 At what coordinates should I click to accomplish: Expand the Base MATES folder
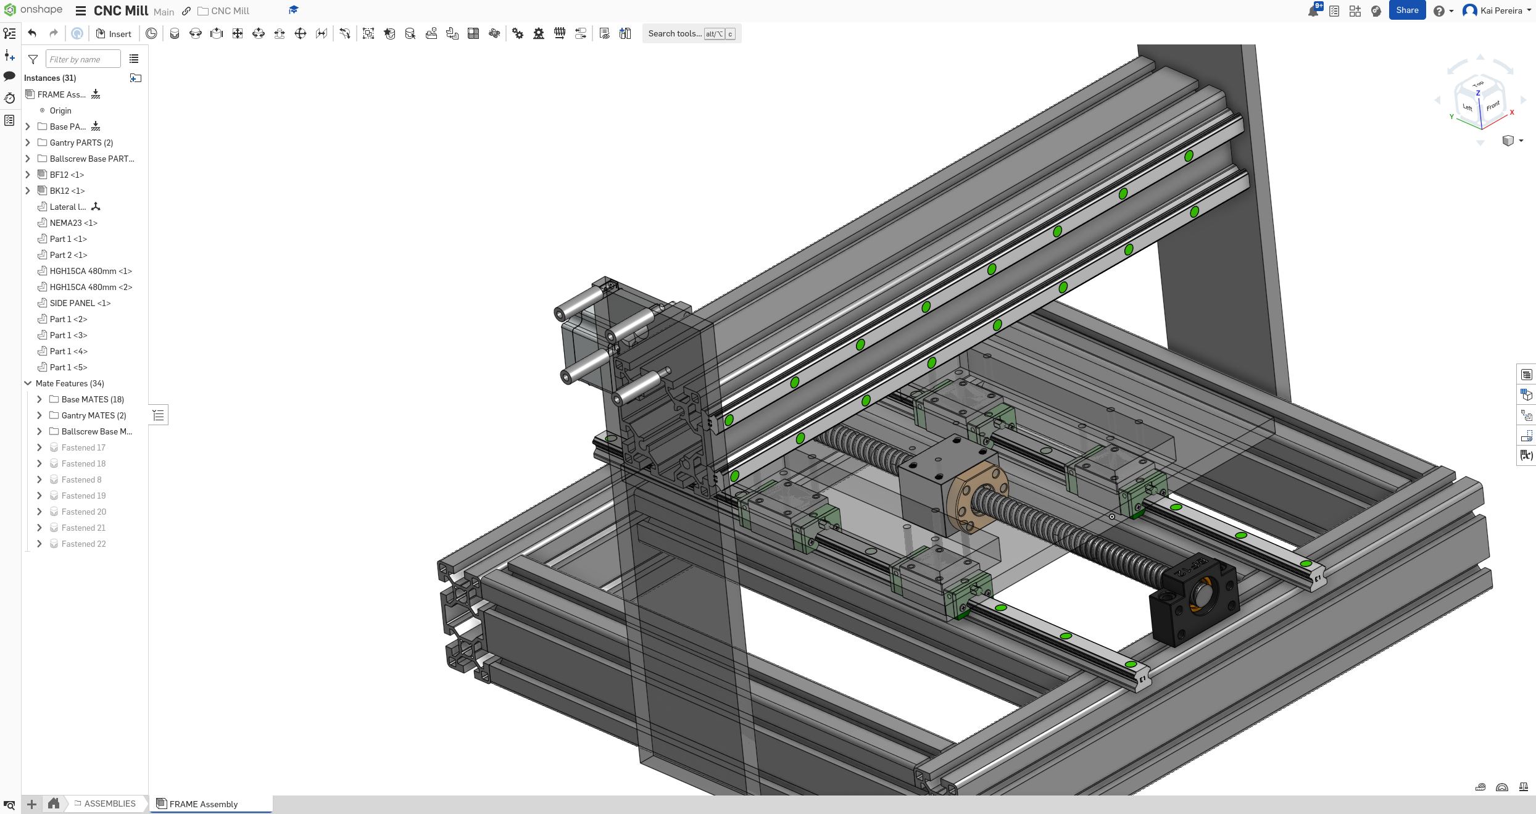(39, 399)
